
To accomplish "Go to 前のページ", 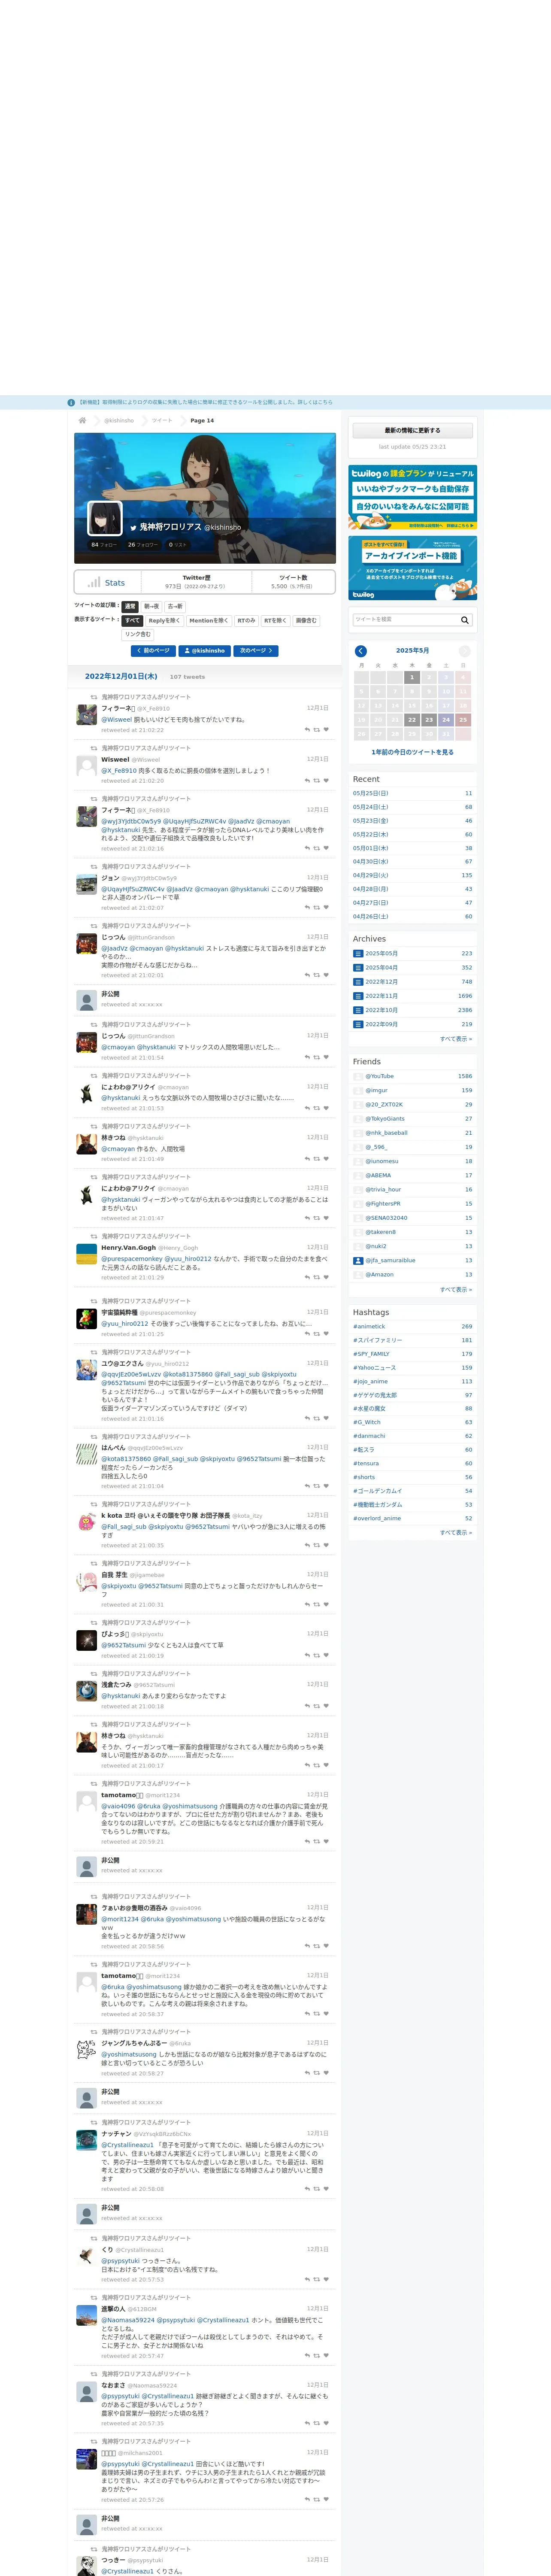I will tap(153, 650).
